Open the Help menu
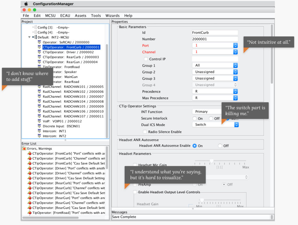Viewport: 298px width, 225px height. coord(128,16)
